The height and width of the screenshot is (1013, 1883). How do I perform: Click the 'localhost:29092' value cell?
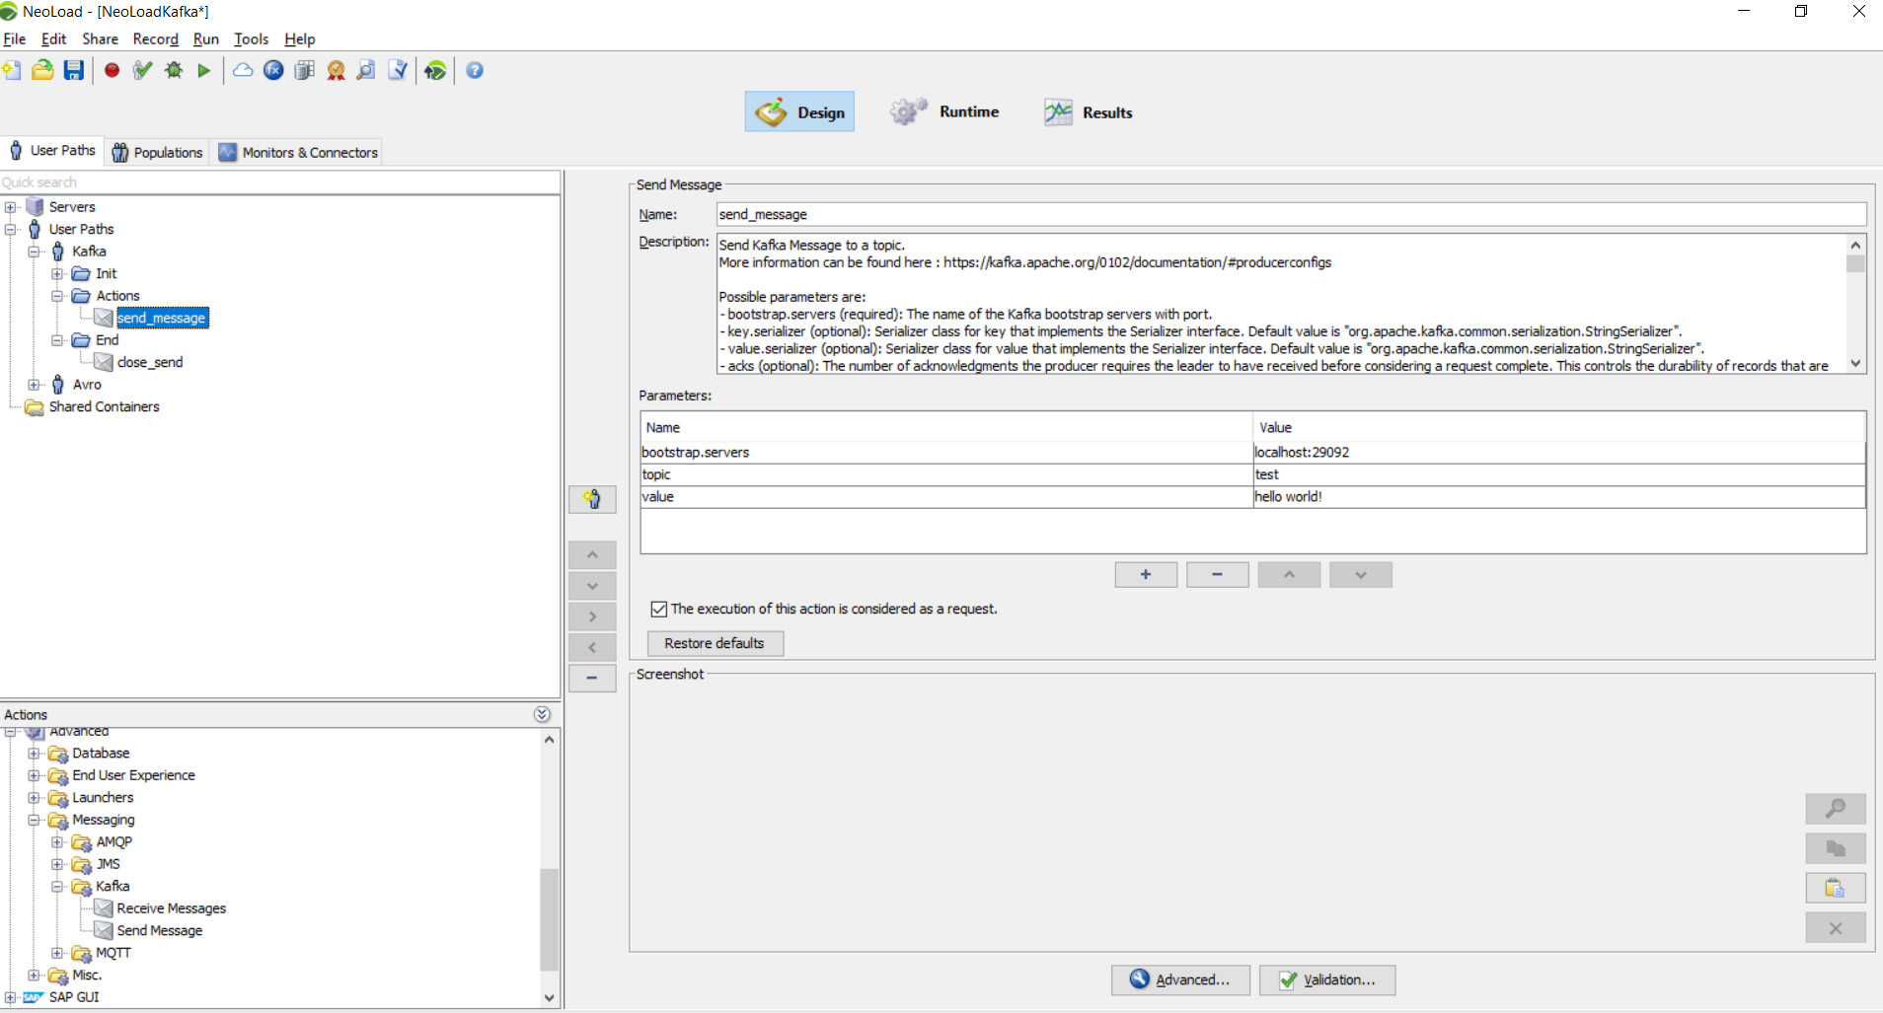[1559, 453]
